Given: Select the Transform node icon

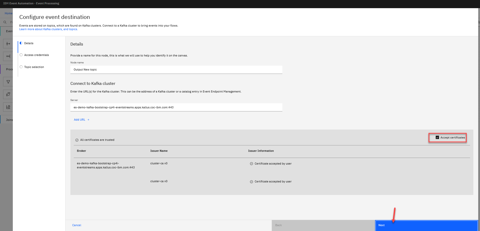Looking at the screenshot, I should pyautogui.click(x=8, y=94).
